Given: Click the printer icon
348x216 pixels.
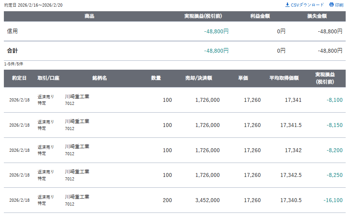Looking at the screenshot, I should pyautogui.click(x=331, y=5).
